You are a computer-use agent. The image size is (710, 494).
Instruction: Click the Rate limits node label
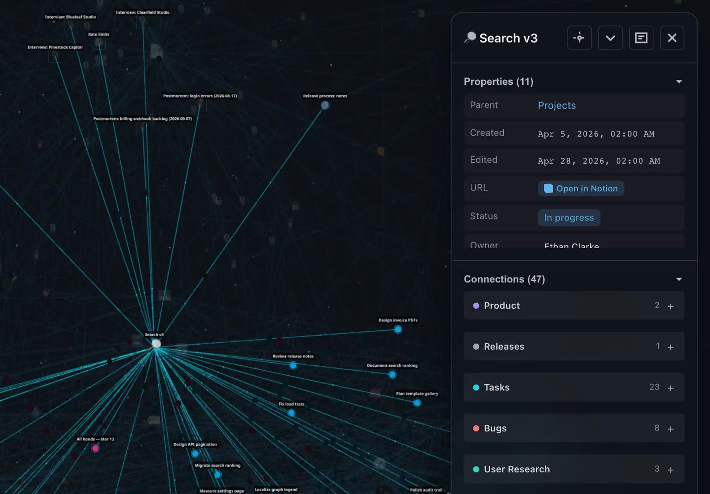click(x=99, y=35)
